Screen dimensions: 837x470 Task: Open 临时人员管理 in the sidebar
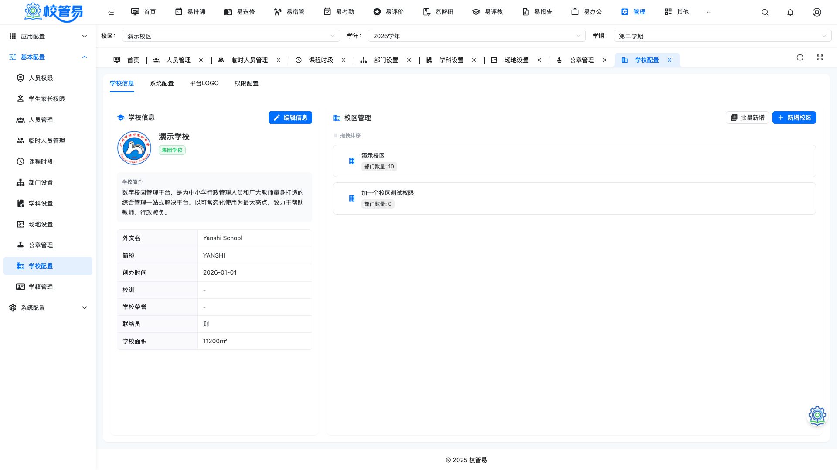(48, 141)
